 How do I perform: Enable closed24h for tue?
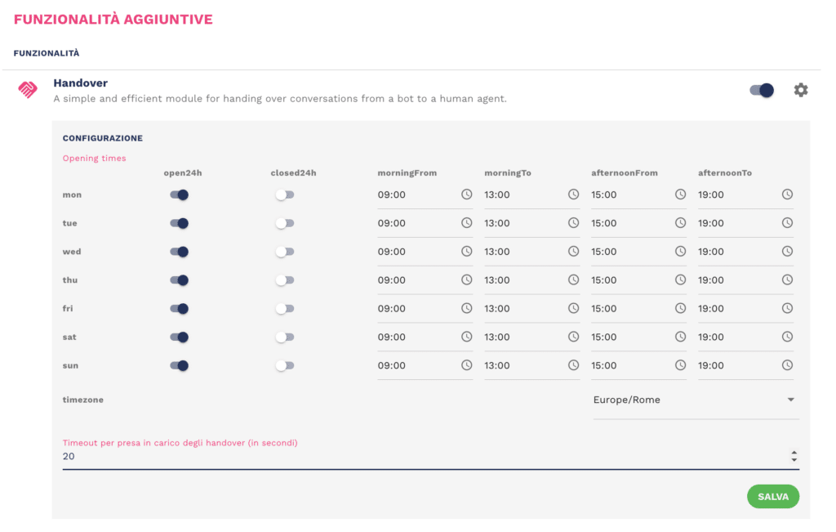(x=285, y=223)
